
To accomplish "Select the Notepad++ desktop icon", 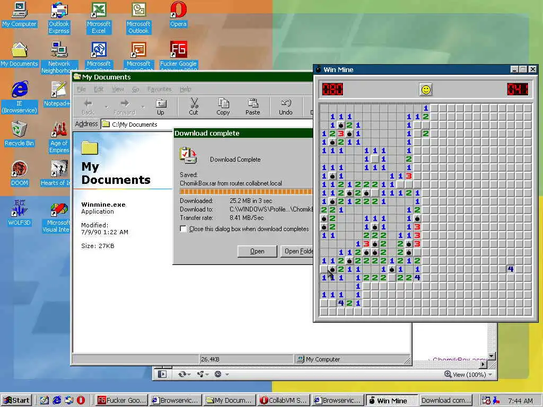I will [58, 94].
